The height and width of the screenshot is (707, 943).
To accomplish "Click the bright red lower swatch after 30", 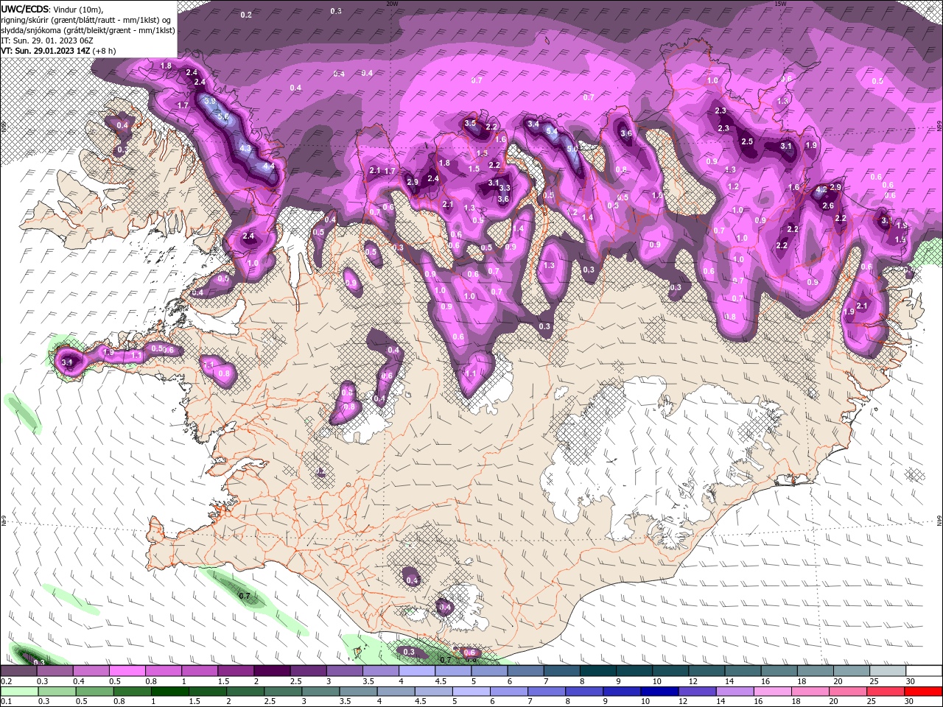I will [924, 692].
